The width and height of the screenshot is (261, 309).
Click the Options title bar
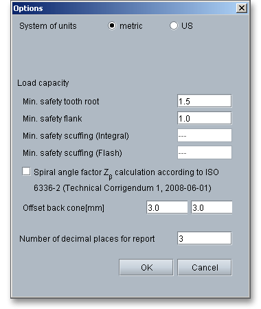click(x=124, y=8)
